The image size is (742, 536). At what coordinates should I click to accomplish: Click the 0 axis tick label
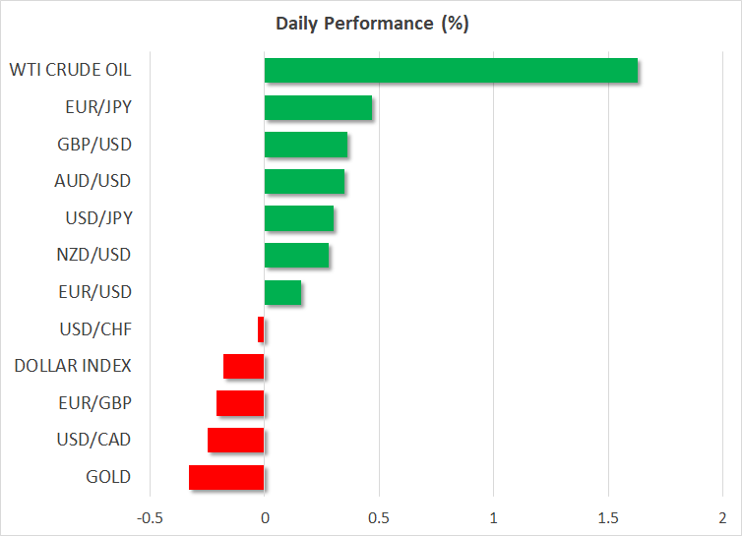(264, 518)
